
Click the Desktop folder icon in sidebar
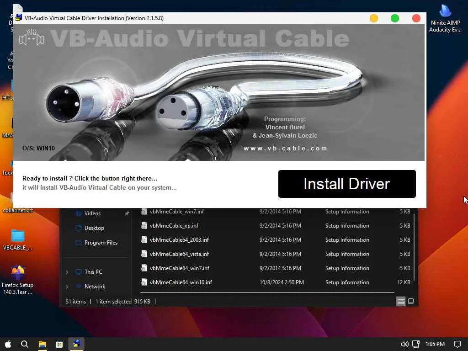79,228
